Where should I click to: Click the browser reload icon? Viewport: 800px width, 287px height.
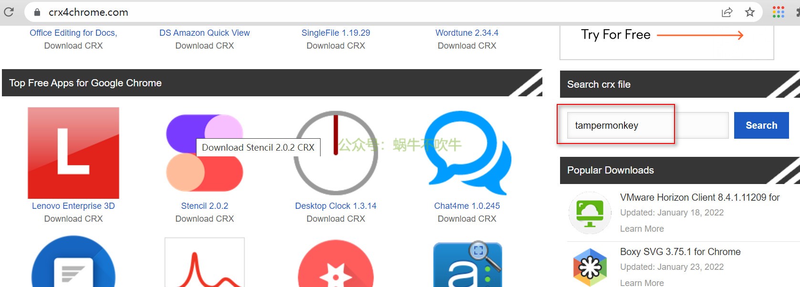click(9, 12)
